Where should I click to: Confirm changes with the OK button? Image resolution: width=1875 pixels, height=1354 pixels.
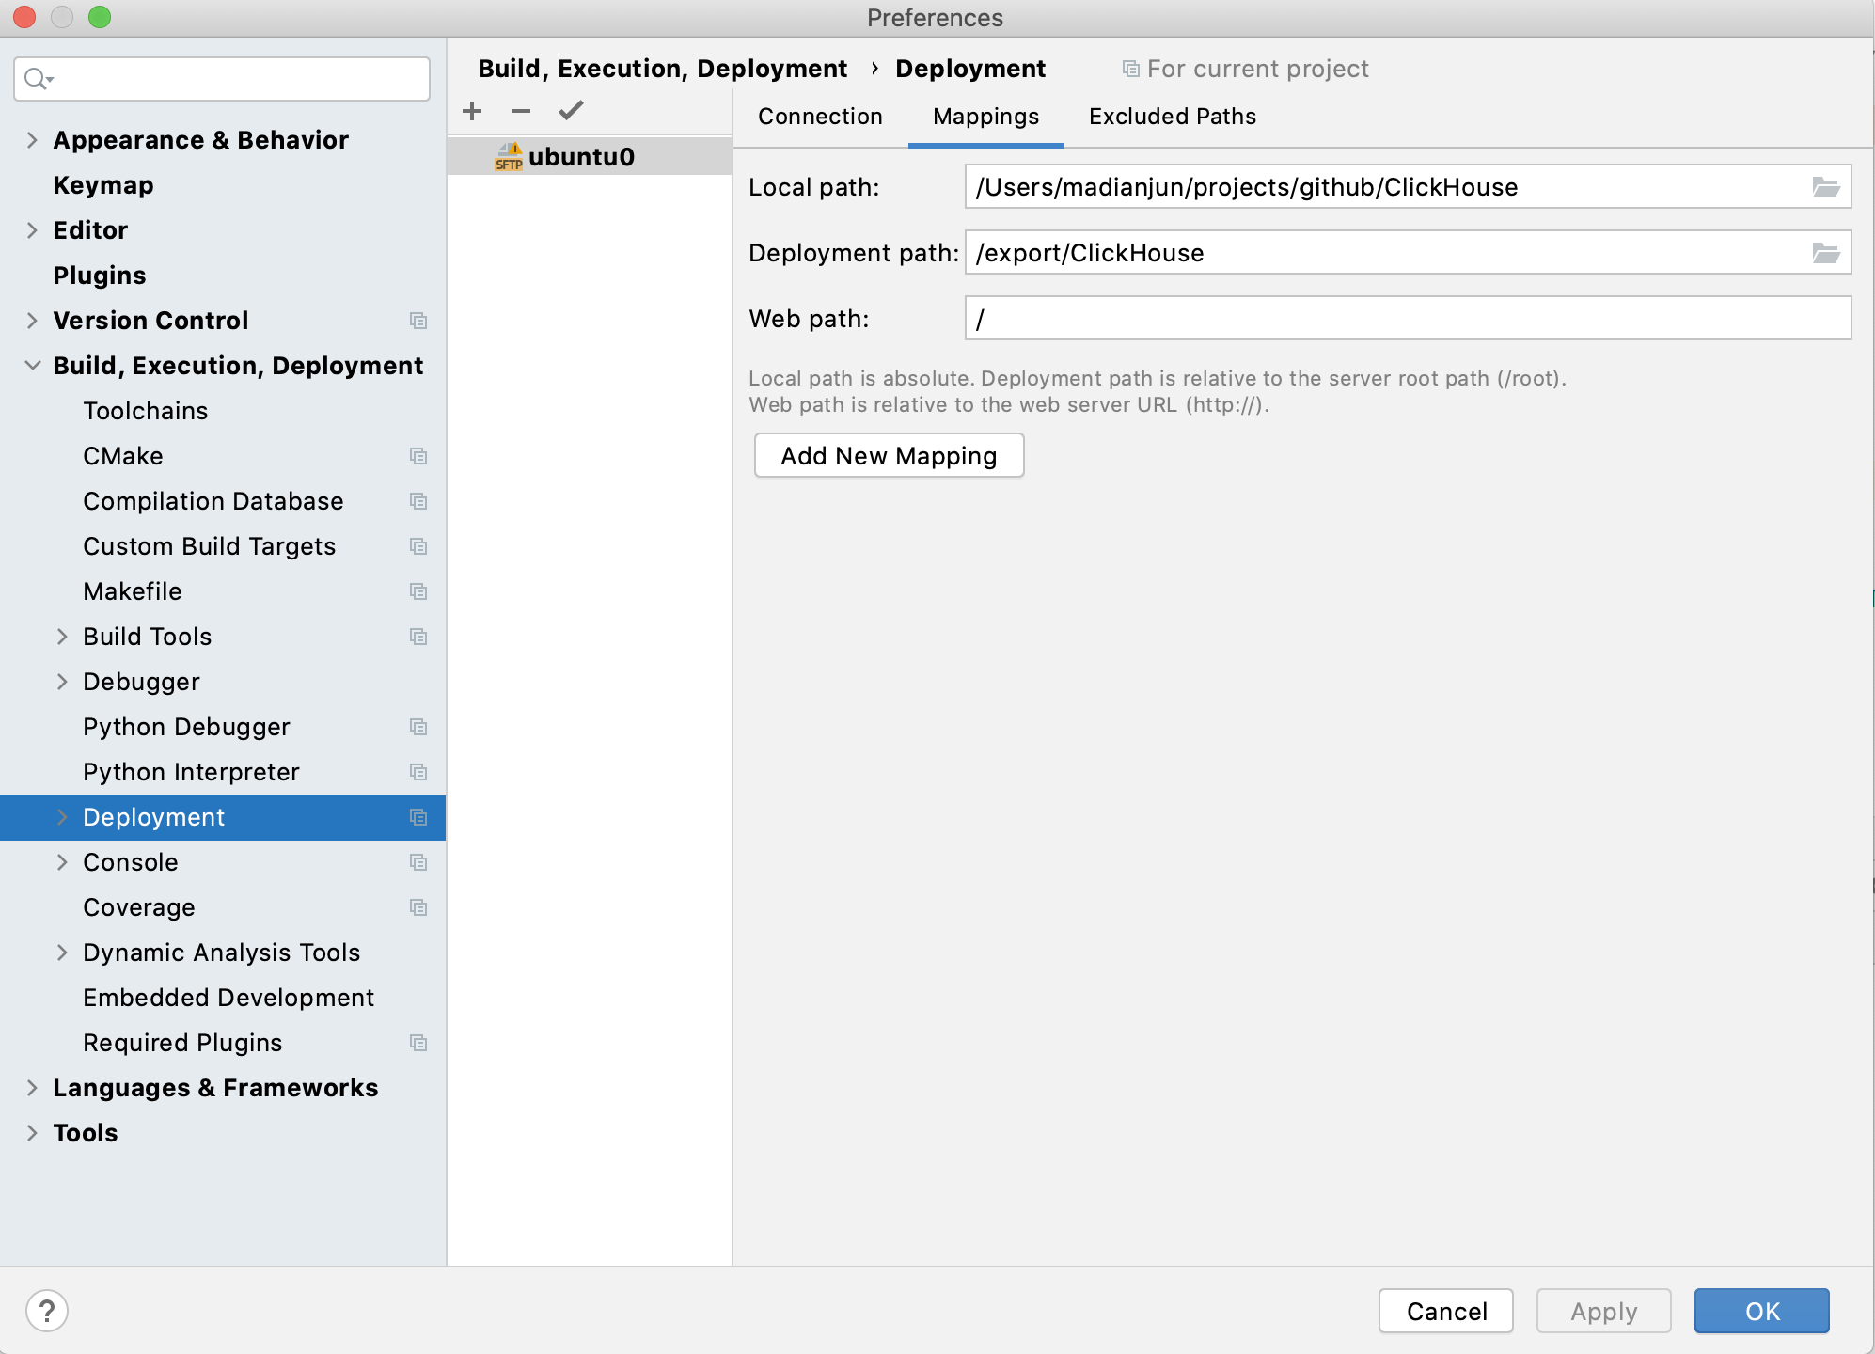click(x=1760, y=1310)
